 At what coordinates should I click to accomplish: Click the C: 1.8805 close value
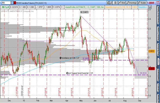tap(48, 7)
